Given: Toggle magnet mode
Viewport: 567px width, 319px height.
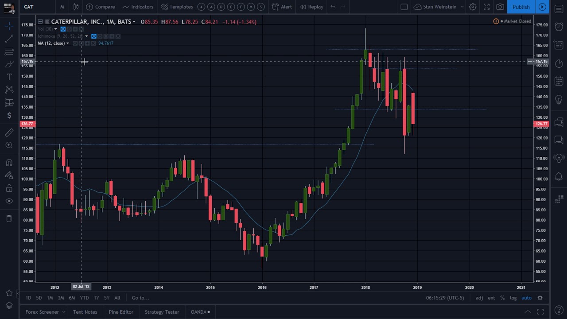Looking at the screenshot, I should 9,162.
